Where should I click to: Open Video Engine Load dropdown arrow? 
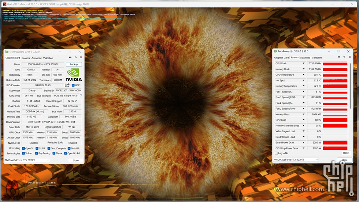click(304, 131)
